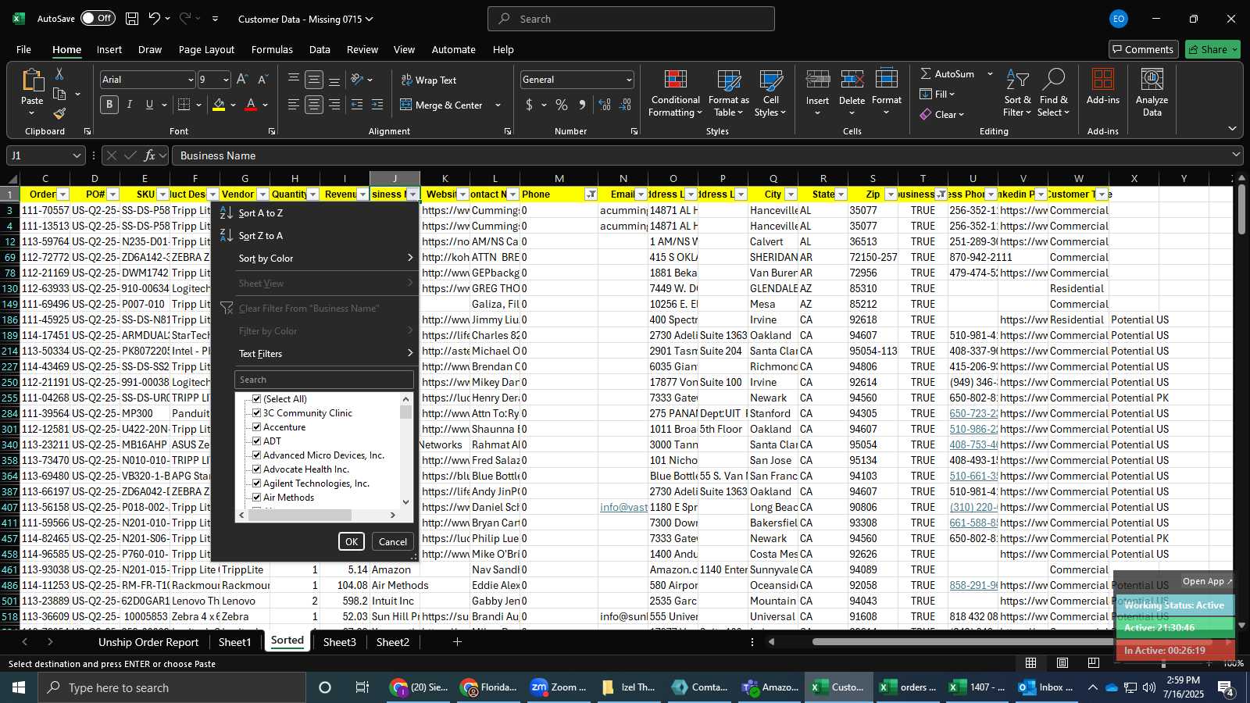Click OK in filter menu
This screenshot has height=703, width=1250.
coord(352,541)
